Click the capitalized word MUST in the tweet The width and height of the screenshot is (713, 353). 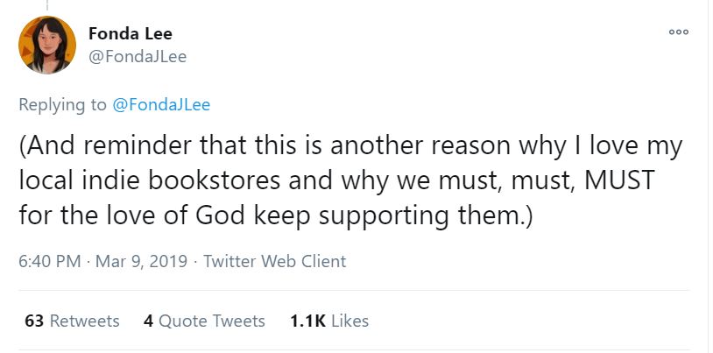point(624,180)
